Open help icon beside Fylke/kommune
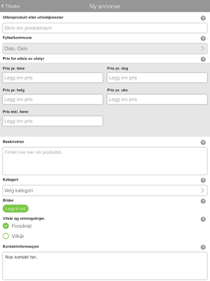Screen dimensions: 210x281 [x=203, y=38]
